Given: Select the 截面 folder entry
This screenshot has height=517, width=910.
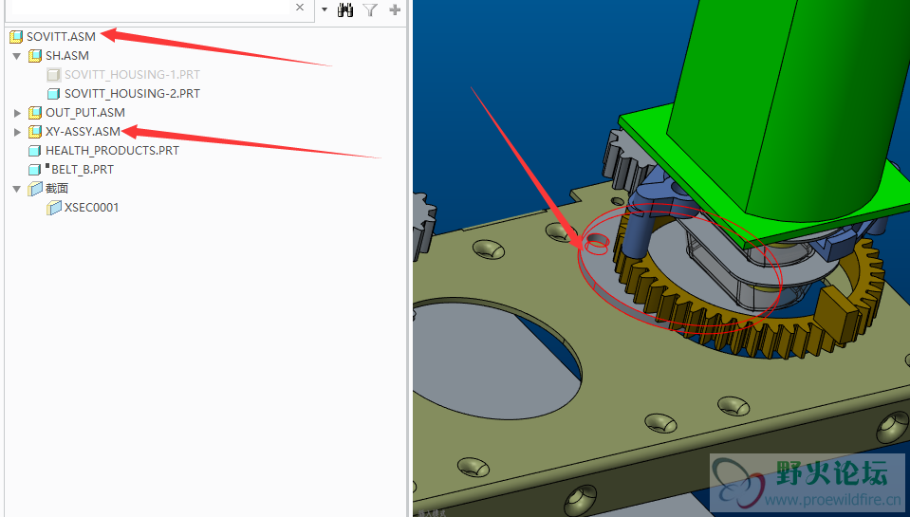Looking at the screenshot, I should pyautogui.click(x=57, y=189).
